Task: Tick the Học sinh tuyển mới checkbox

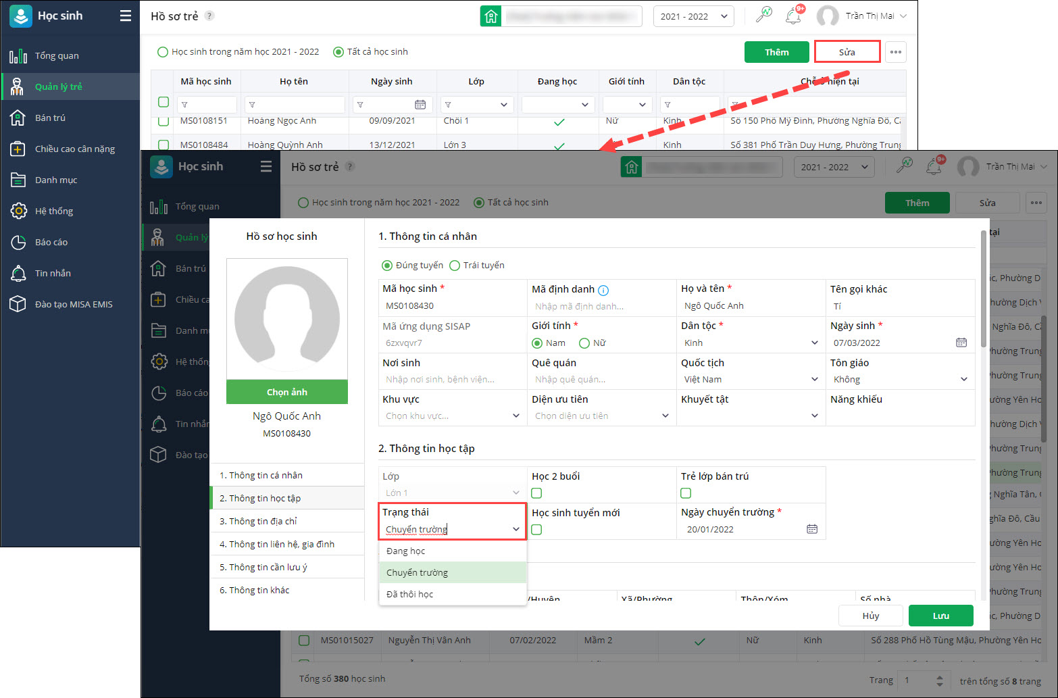Action: tap(536, 530)
